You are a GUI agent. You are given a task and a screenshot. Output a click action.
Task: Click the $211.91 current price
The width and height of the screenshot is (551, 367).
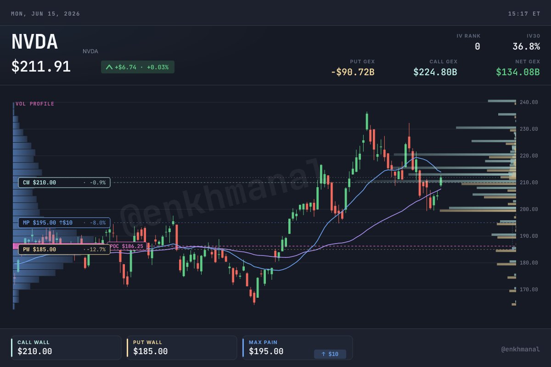(x=41, y=67)
